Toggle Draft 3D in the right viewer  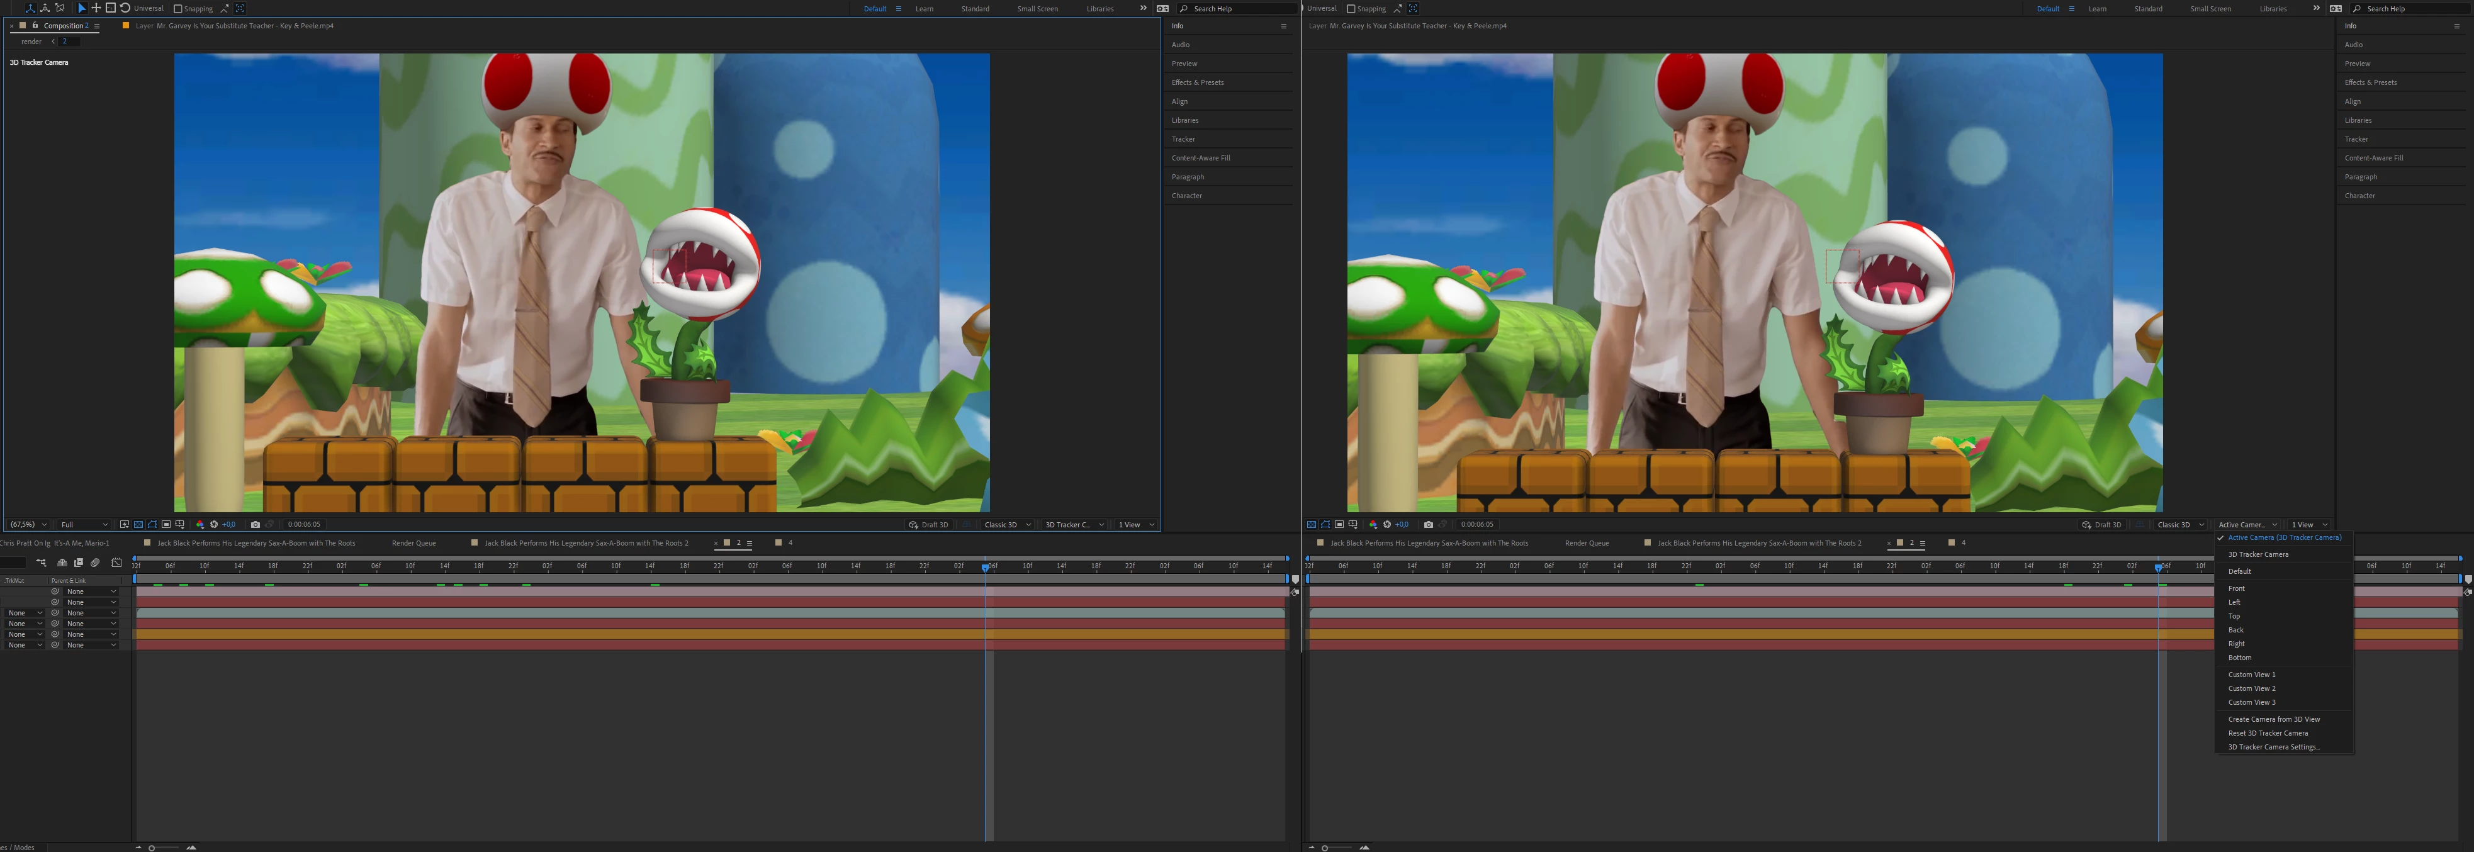click(2102, 524)
